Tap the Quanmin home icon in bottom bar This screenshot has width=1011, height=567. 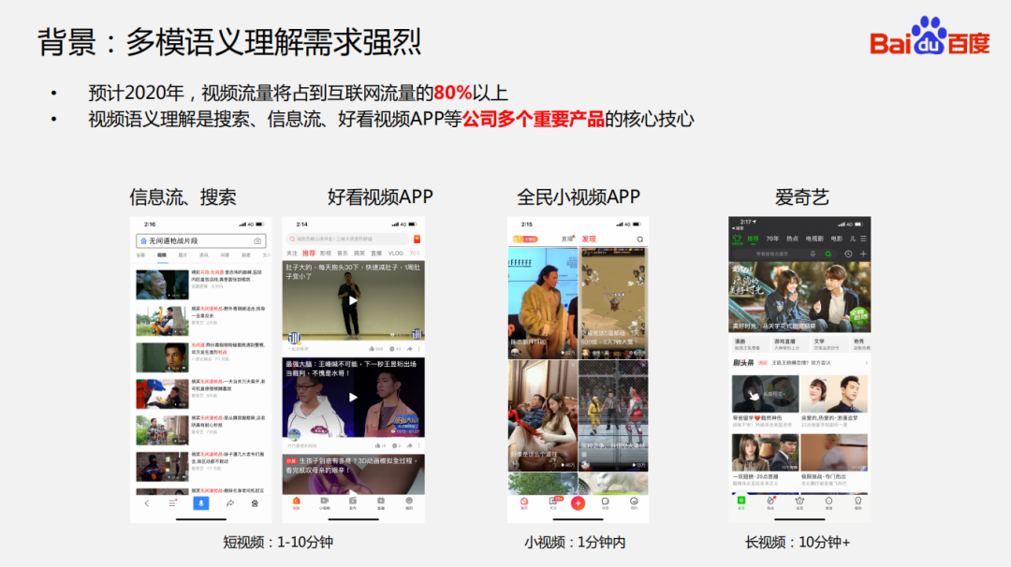[524, 502]
